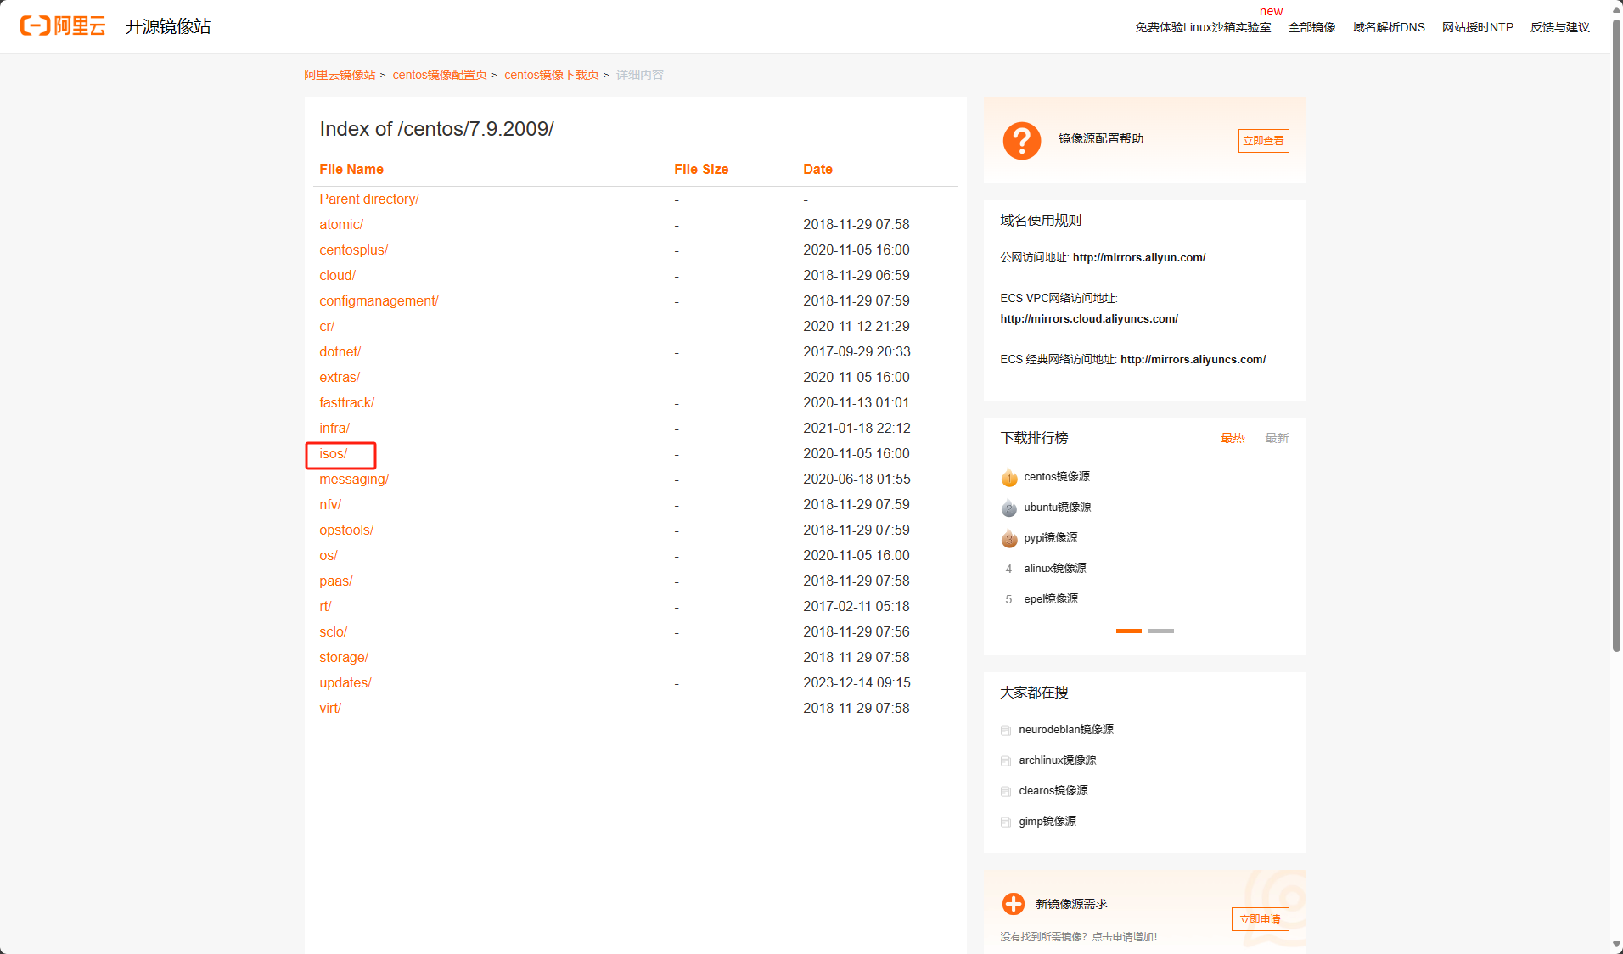Open the virt/ directory
Image resolution: width=1623 pixels, height=954 pixels.
point(330,708)
